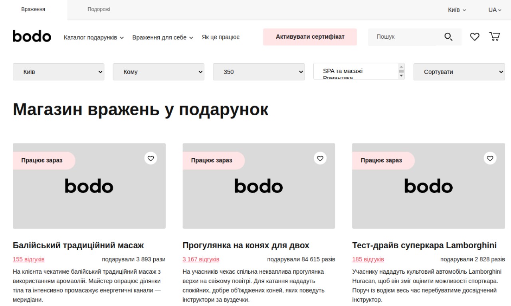Open the Lamborghini card image
The height and width of the screenshot is (306, 511).
tap(428, 186)
